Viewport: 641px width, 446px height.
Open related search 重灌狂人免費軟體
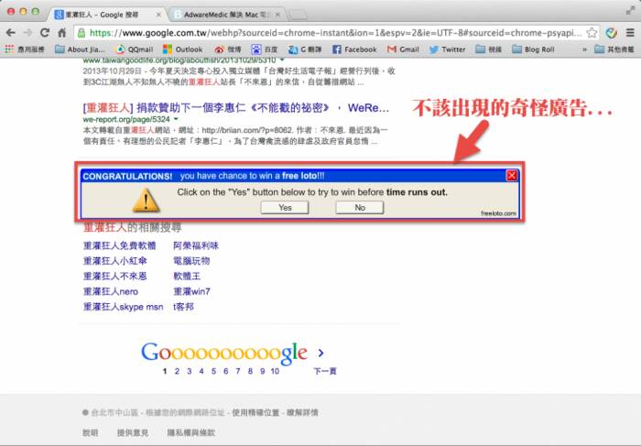click(x=120, y=245)
